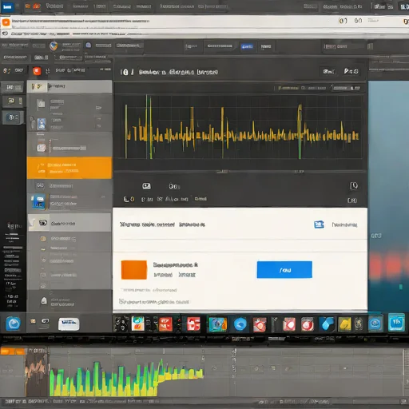Image resolution: width=409 pixels, height=409 pixels.
Task: Click the play-style icon at the waveform header's right
Action: [351, 71]
